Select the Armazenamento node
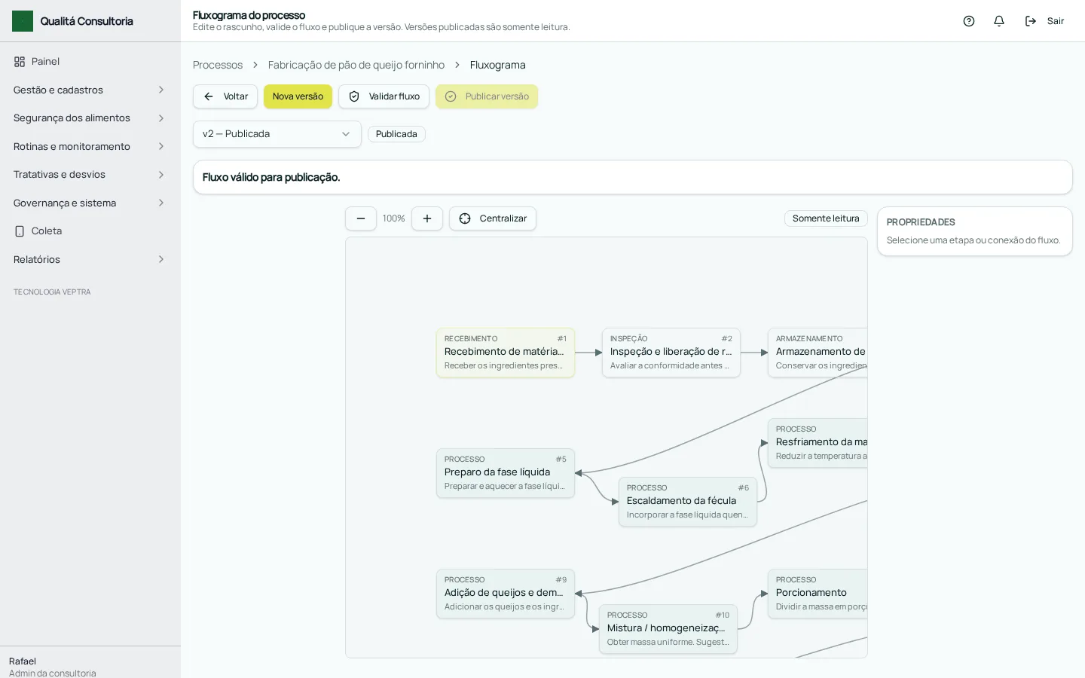 (818, 353)
